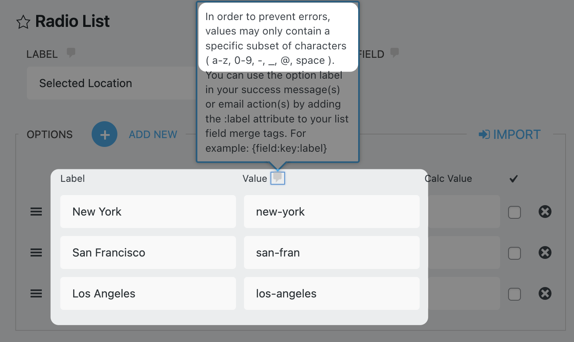Click the help bubble right of FIELD
Screen dimensions: 574x342
click(x=395, y=53)
